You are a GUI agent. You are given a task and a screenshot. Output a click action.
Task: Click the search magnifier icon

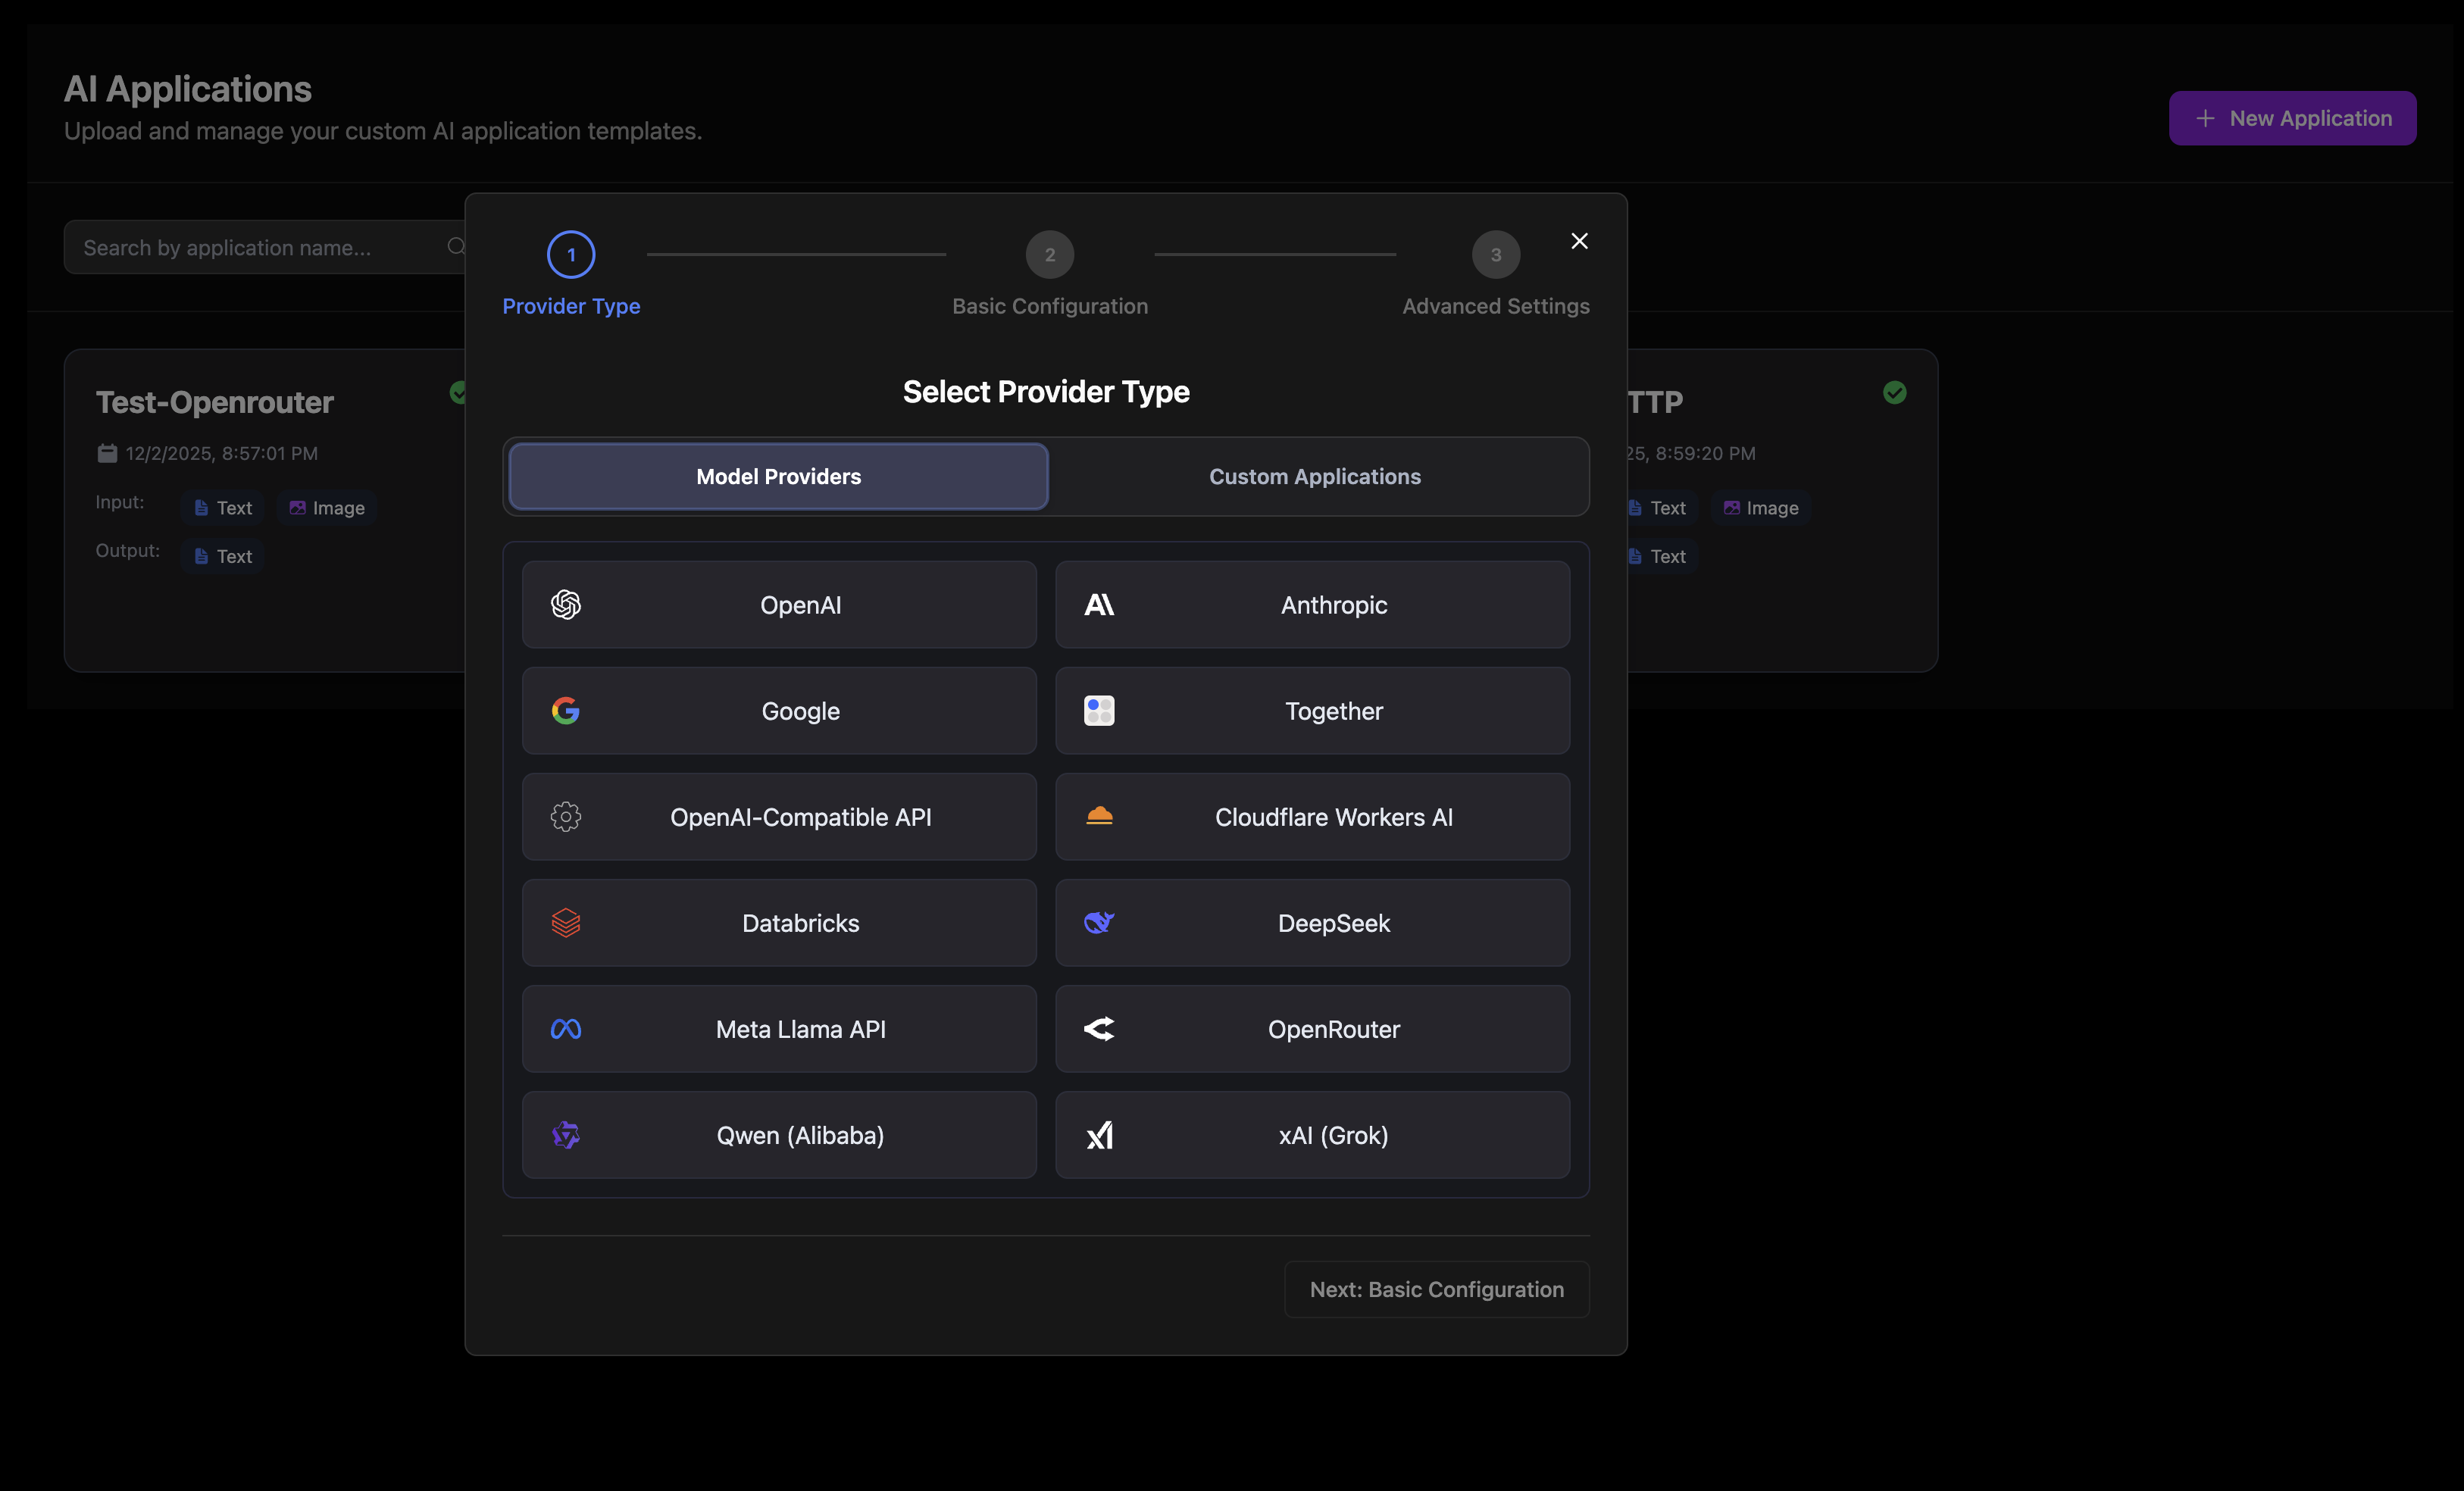pos(455,247)
